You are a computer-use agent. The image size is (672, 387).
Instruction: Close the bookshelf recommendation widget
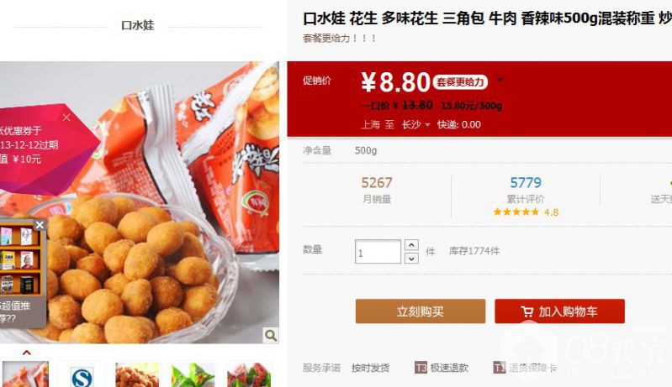[x=40, y=225]
